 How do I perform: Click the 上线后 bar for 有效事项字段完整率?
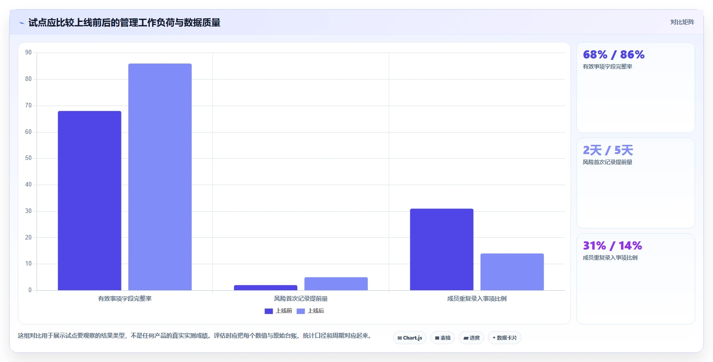click(160, 177)
